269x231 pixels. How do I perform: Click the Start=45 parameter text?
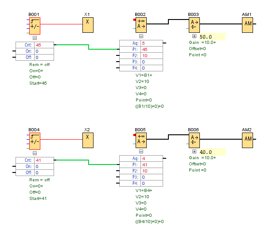coord(38,83)
